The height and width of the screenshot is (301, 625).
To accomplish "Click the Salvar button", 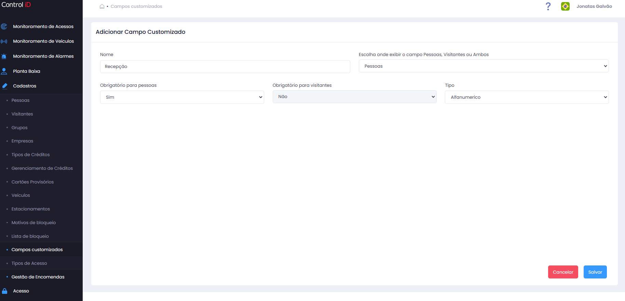I will tap(595, 272).
